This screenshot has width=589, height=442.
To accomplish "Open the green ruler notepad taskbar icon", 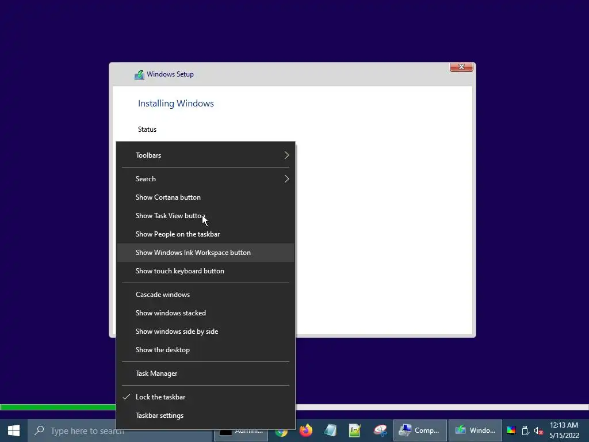I will click(x=355, y=430).
